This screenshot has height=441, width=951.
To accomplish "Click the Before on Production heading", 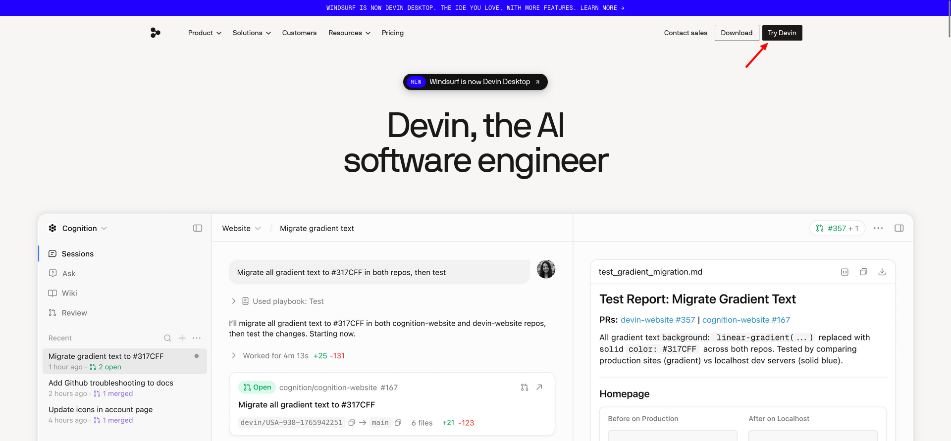I will tap(643, 419).
